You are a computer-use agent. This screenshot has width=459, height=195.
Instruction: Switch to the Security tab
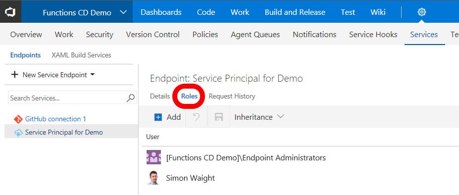pyautogui.click(x=100, y=35)
